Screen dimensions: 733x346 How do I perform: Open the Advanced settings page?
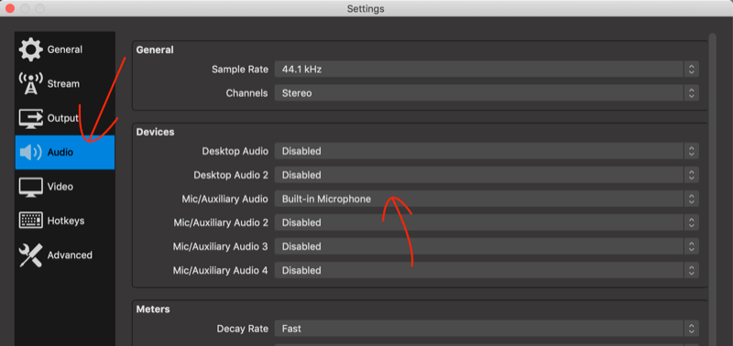point(64,255)
